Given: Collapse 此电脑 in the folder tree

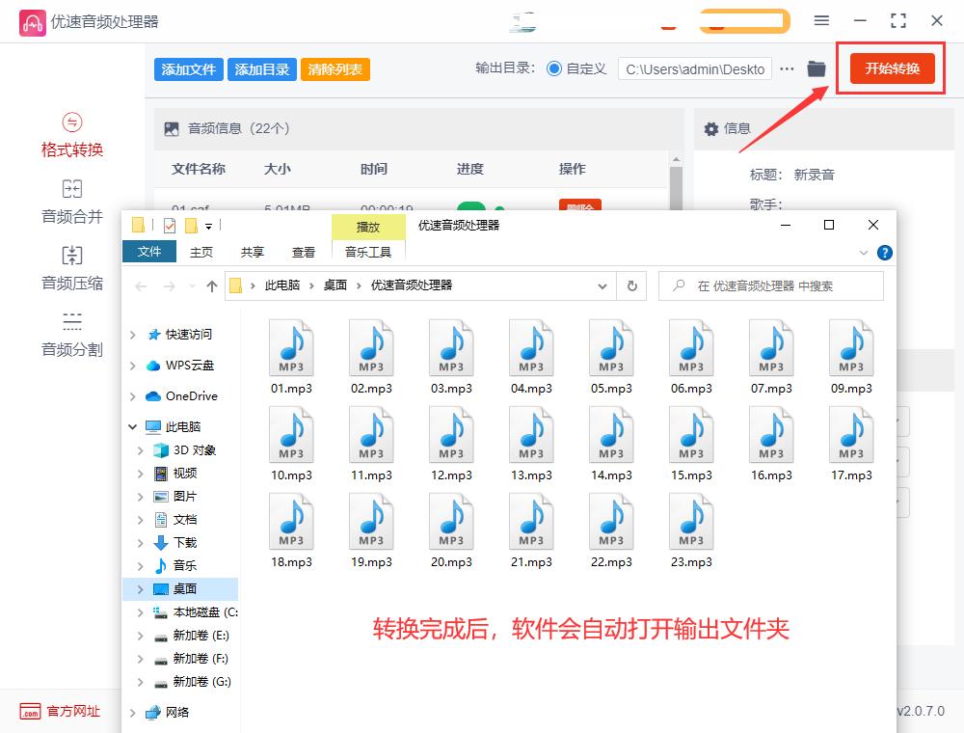Looking at the screenshot, I should click(134, 426).
